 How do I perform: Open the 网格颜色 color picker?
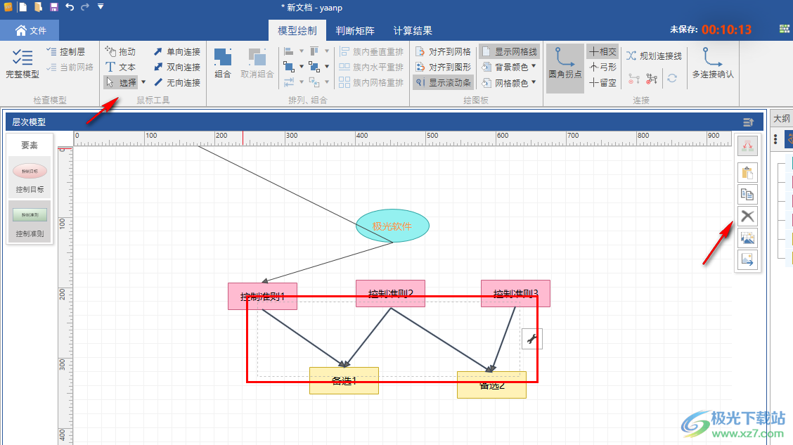pyautogui.click(x=508, y=82)
